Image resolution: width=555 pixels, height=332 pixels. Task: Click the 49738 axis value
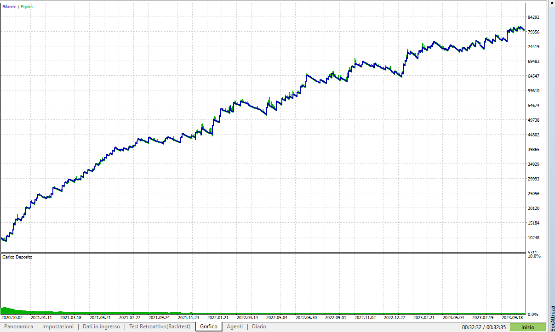pyautogui.click(x=533, y=120)
